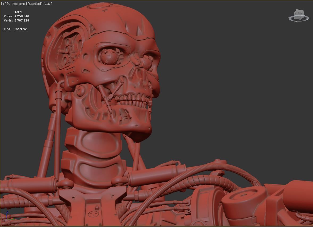313x227 pixels.
Task: Open the Orthographic point-of-view menu
Action: click(17, 4)
